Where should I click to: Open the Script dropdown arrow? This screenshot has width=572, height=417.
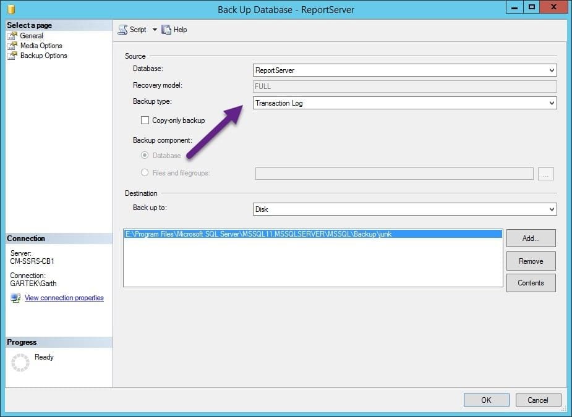click(x=155, y=30)
